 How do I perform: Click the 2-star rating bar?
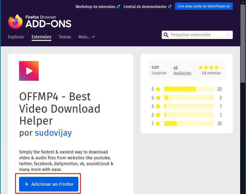pyautogui.click(x=189, y=115)
